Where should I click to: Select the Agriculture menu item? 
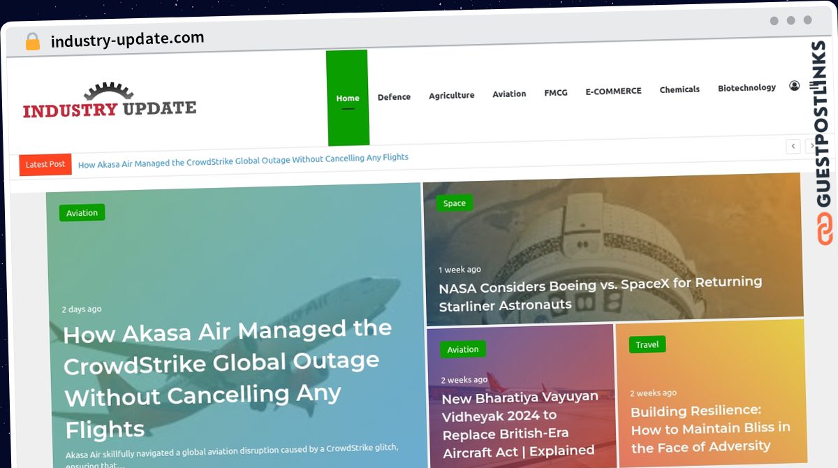451,95
